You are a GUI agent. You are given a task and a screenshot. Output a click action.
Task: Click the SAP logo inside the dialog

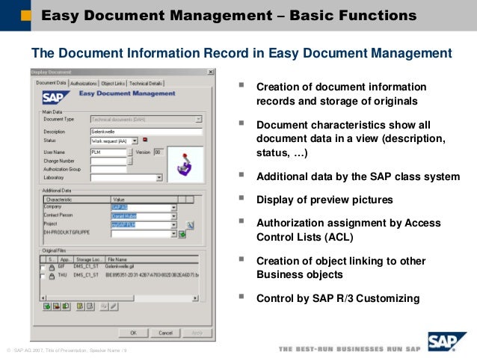coord(55,98)
